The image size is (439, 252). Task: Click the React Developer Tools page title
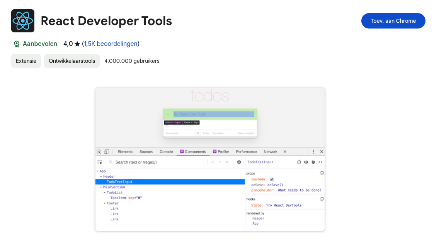coord(106,21)
